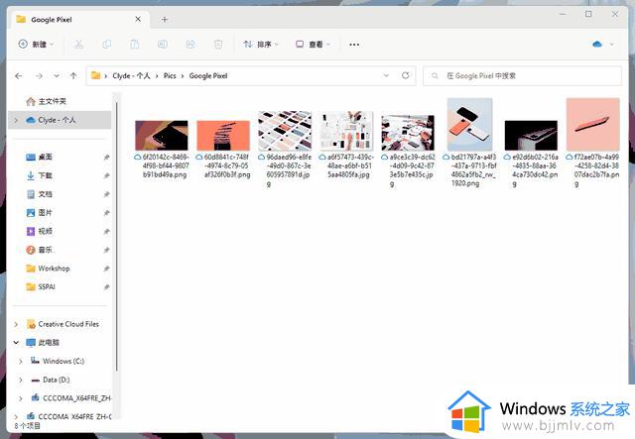The height and width of the screenshot is (439, 635).
Task: Click the navigation pane vertical scrollbar
Action: pos(117,237)
